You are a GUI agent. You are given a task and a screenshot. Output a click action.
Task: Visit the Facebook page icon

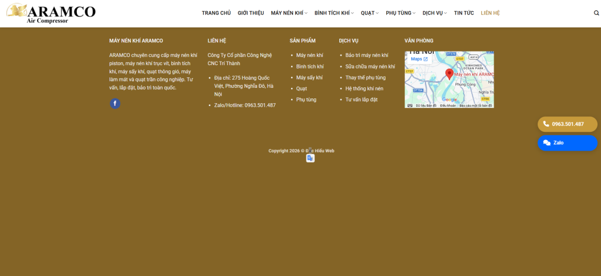pos(115,104)
